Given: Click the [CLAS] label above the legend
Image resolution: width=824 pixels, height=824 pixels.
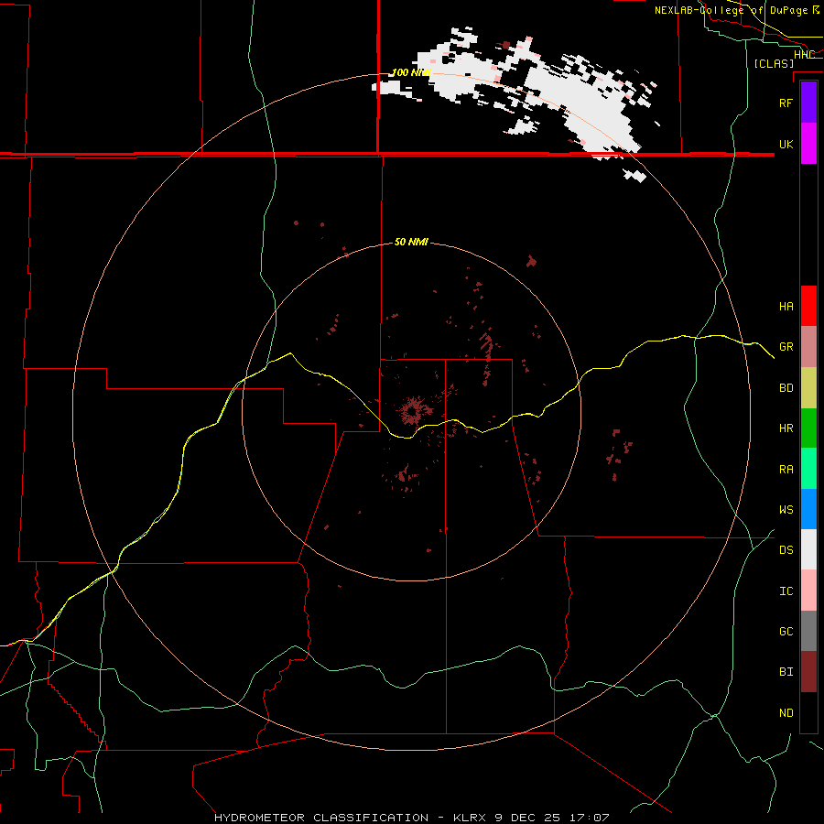Looking at the screenshot, I should tap(774, 63).
